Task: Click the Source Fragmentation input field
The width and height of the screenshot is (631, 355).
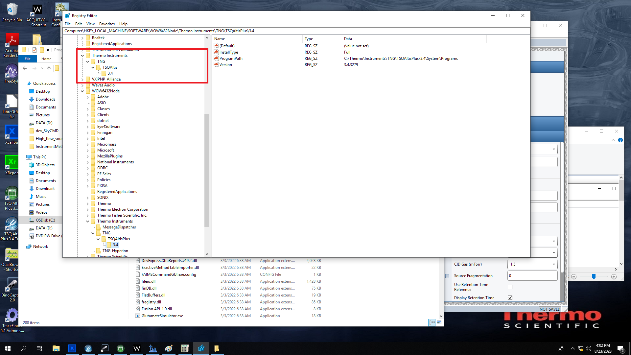Action: click(x=532, y=276)
